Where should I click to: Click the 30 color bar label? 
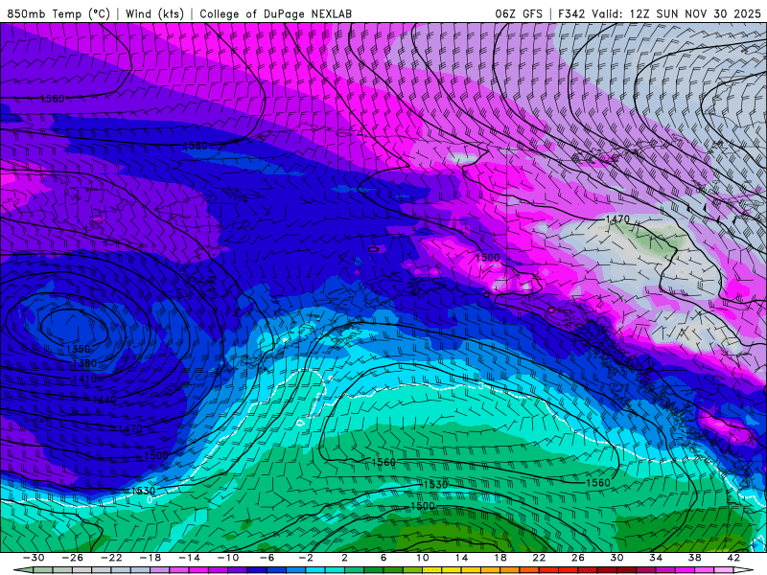click(616, 558)
